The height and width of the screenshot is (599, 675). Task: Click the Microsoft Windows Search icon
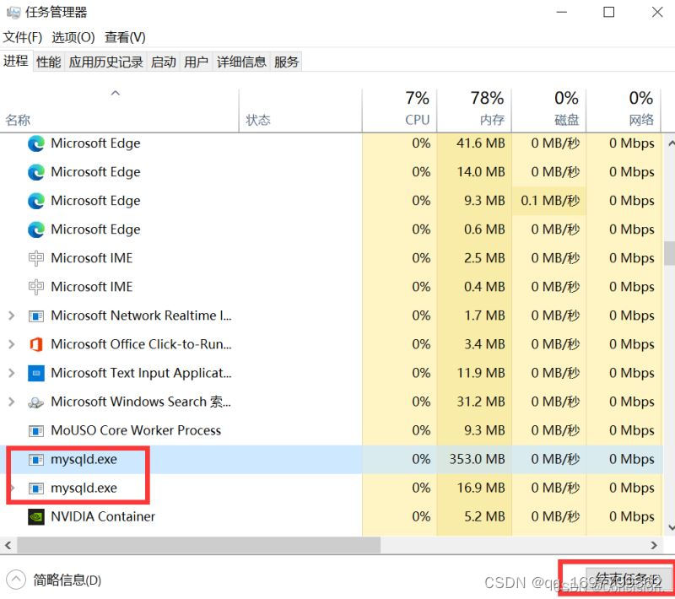click(36, 402)
